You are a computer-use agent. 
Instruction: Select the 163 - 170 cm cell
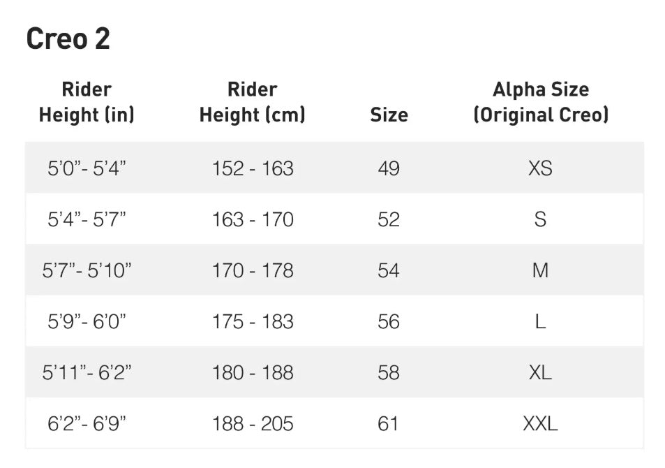click(x=253, y=219)
